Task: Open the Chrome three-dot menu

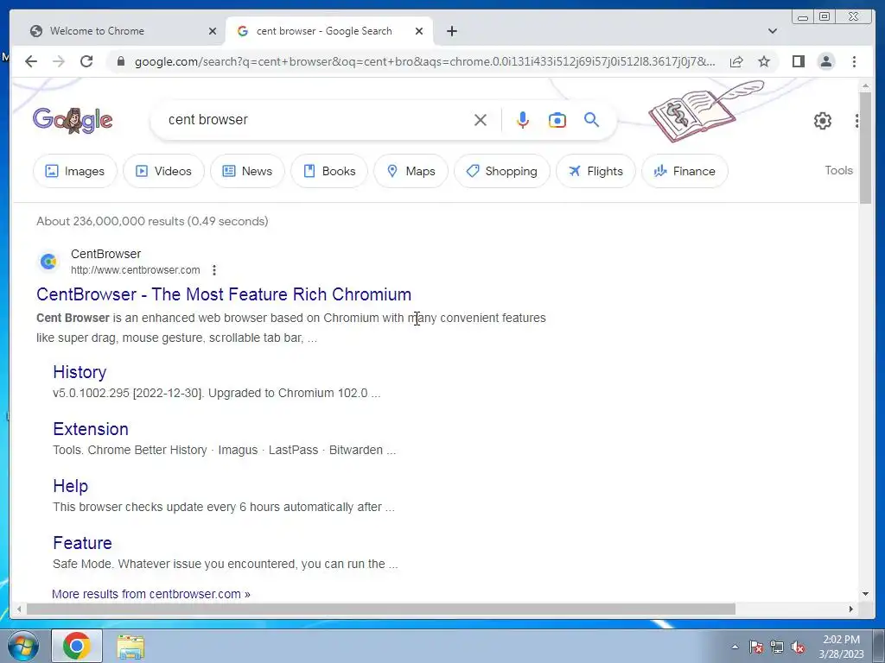Action: [x=854, y=61]
